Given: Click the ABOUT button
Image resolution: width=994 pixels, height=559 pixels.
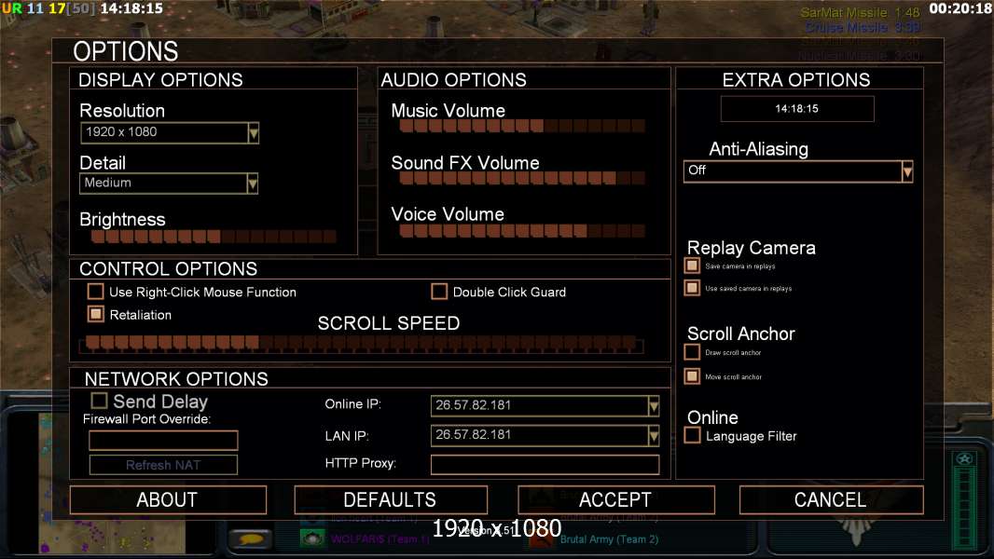Looking at the screenshot, I should 168,499.
